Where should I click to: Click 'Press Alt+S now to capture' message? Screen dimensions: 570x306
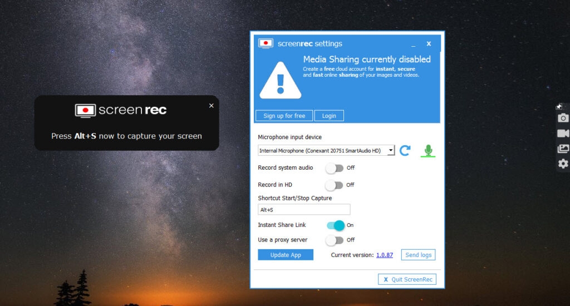(126, 136)
